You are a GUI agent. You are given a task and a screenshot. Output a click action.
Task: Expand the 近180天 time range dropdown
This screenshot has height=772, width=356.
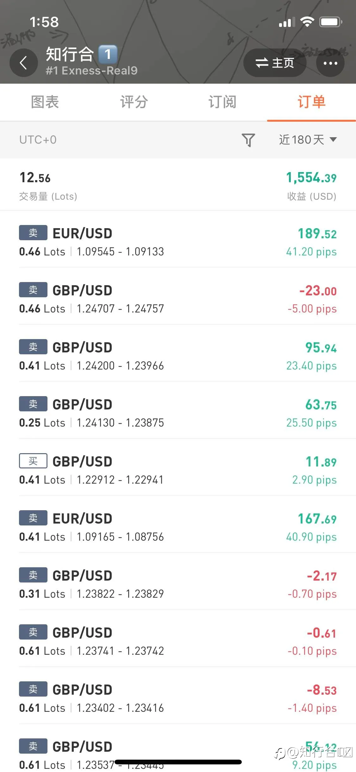pos(308,139)
